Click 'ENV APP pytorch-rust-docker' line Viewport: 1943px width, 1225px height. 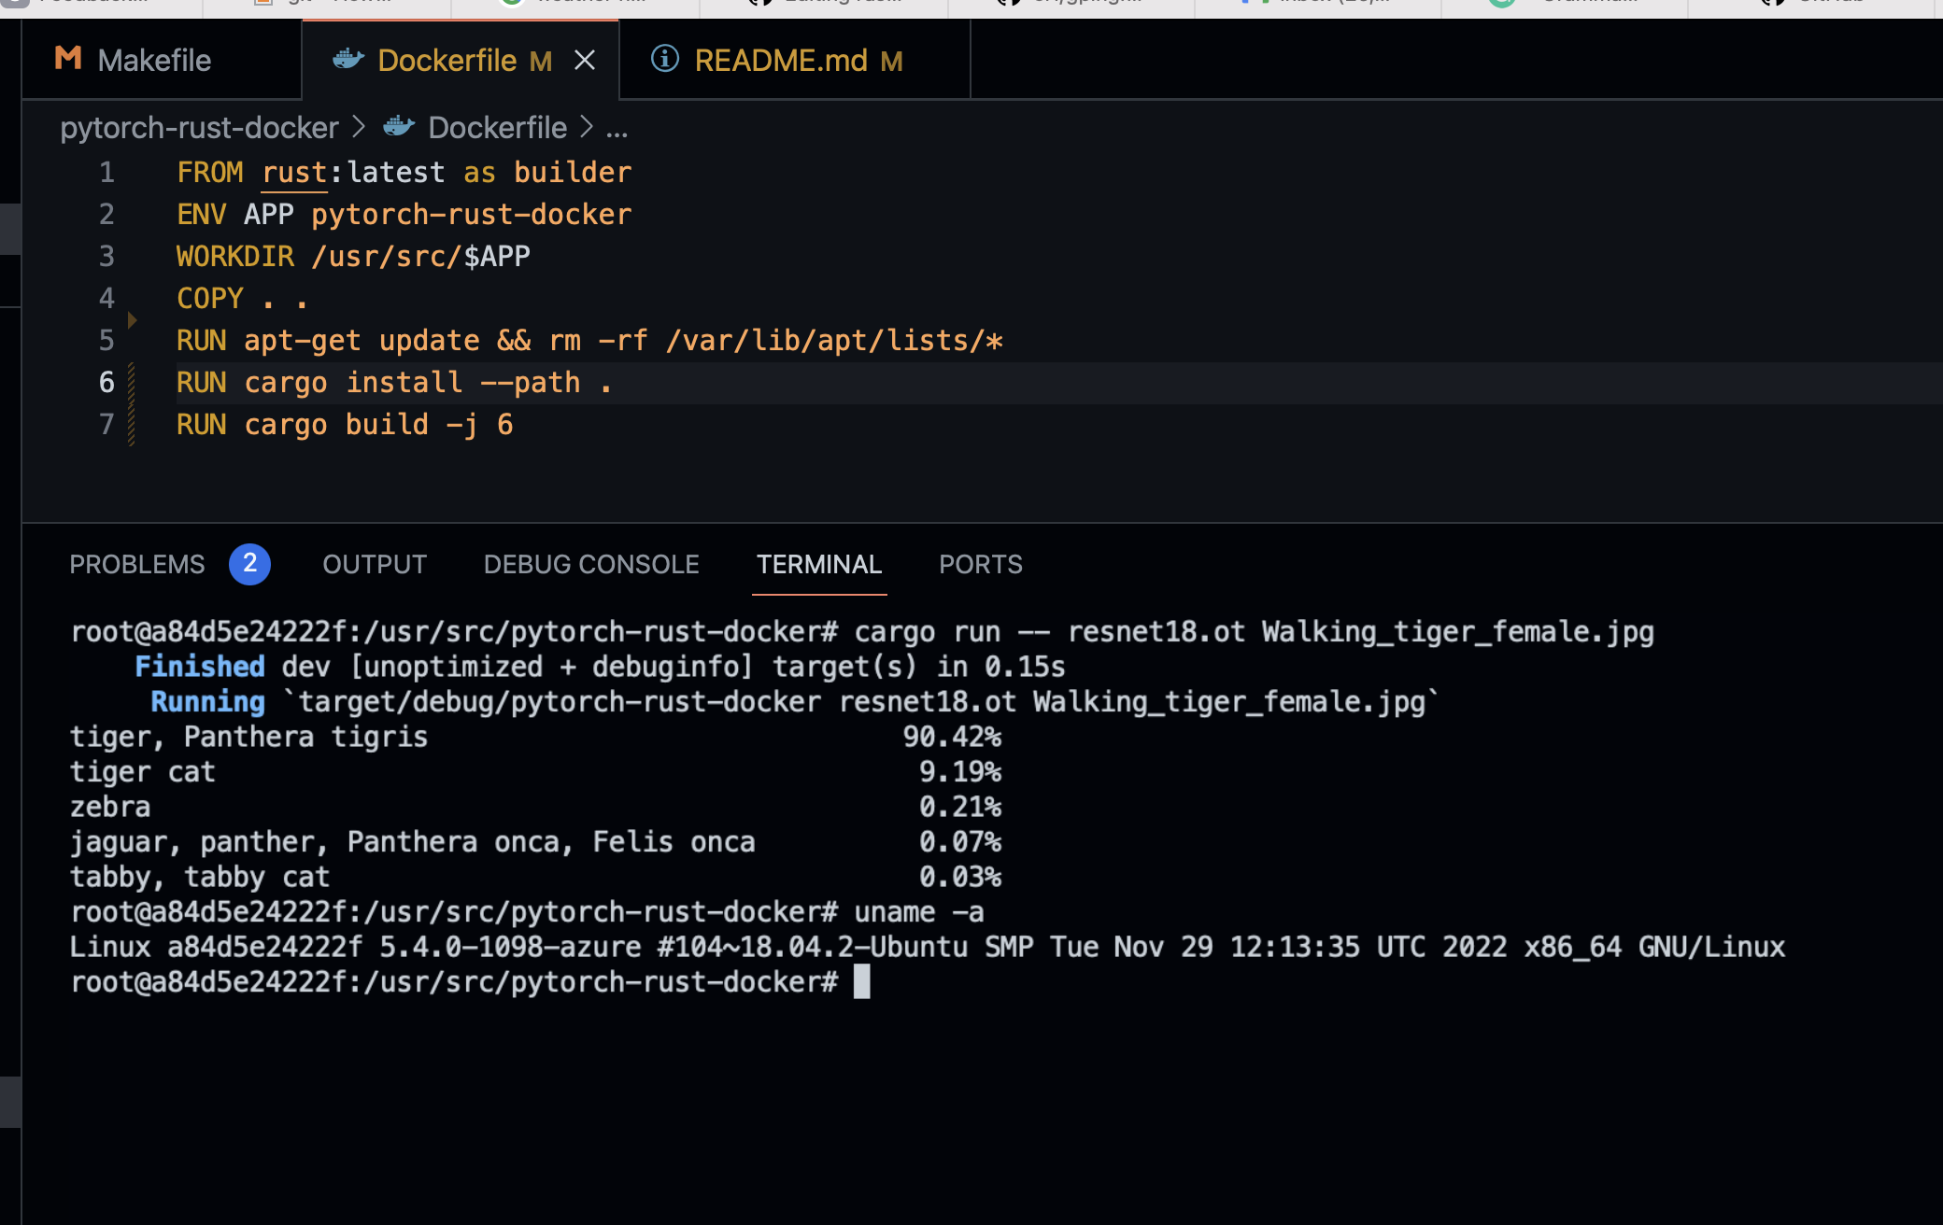[404, 215]
